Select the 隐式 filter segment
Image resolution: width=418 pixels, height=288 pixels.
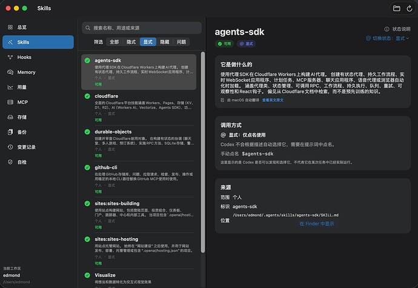[131, 42]
